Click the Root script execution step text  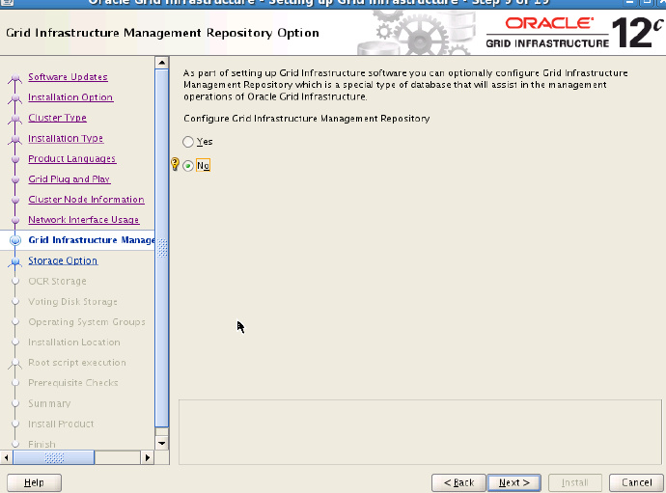77,363
